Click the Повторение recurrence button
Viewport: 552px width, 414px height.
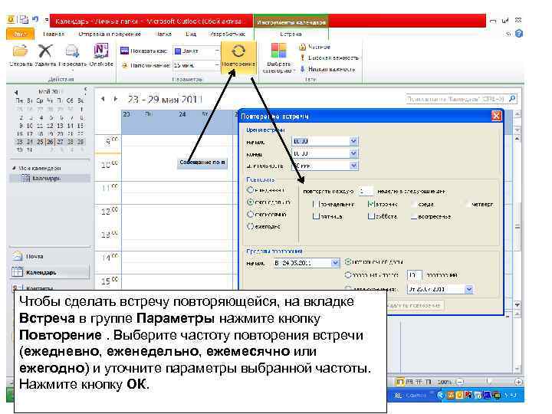[238, 56]
